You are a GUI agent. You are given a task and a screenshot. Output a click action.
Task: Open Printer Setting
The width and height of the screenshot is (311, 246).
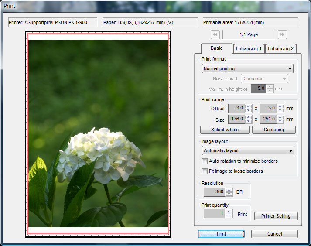point(276,216)
